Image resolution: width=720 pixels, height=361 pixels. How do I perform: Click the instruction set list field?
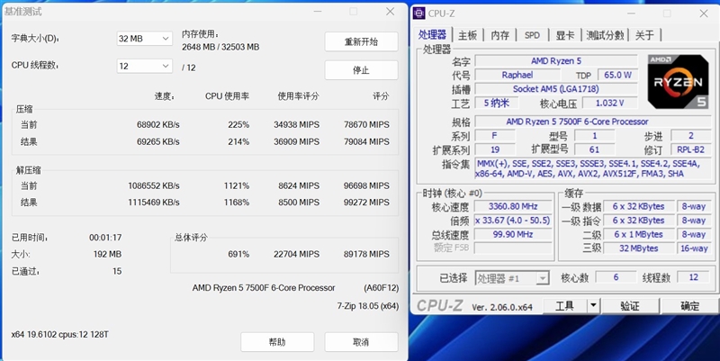pyautogui.click(x=593, y=168)
